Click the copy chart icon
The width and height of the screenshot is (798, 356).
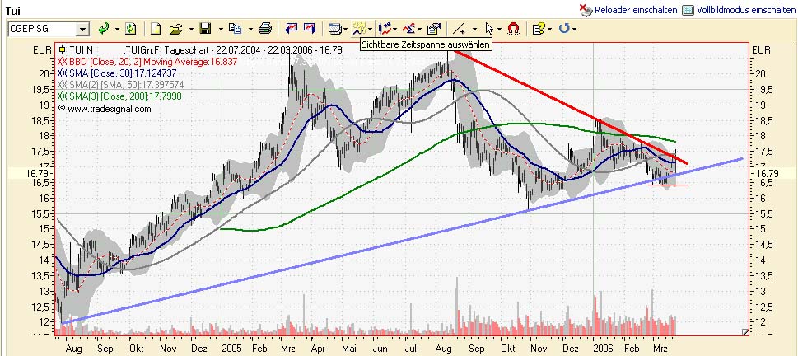(x=235, y=29)
